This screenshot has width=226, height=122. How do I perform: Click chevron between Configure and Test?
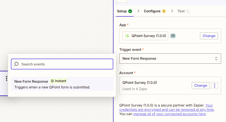click(172, 11)
